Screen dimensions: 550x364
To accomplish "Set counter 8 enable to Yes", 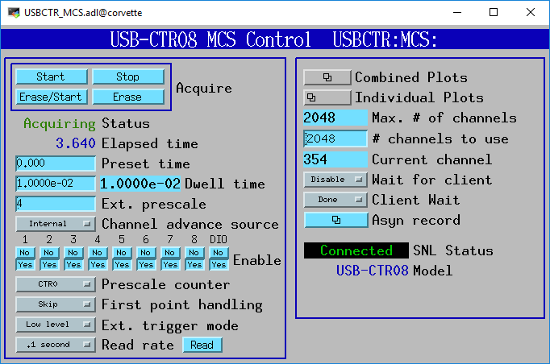I will 194,265.
